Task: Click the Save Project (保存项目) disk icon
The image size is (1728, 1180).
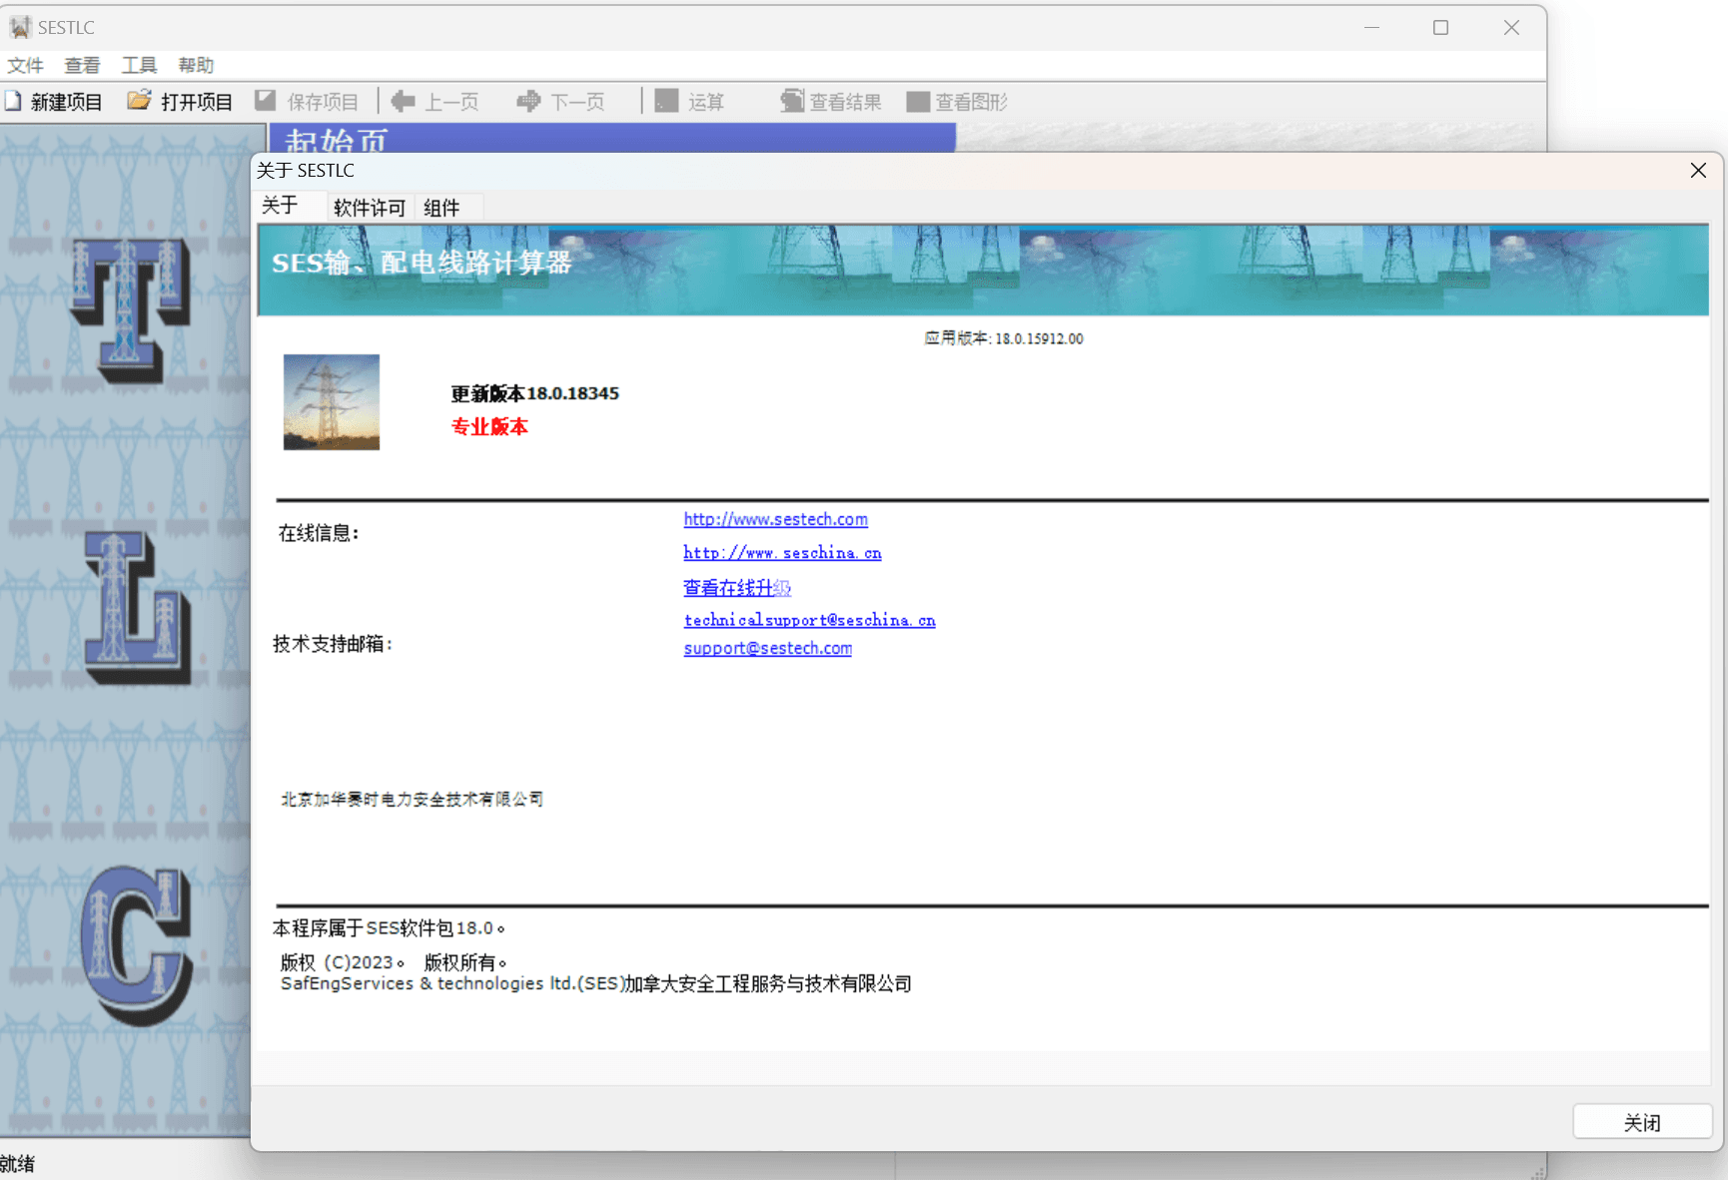Action: 265,100
